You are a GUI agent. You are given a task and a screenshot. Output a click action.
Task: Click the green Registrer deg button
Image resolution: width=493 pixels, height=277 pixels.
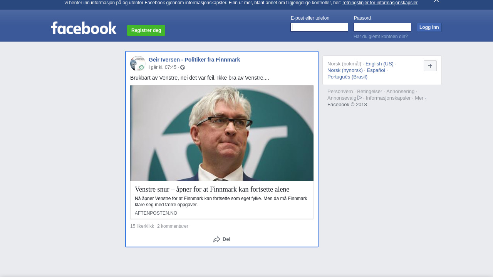click(146, 30)
